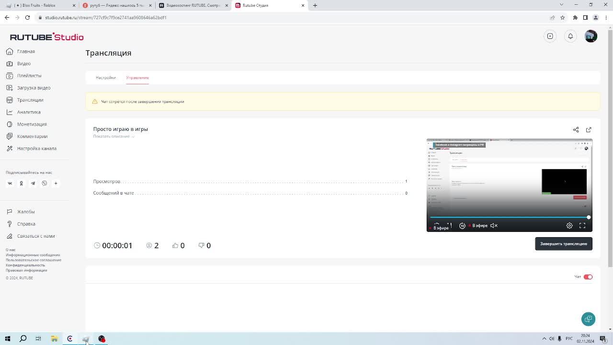
Task: Open a new browser tab
Action: 315,5
